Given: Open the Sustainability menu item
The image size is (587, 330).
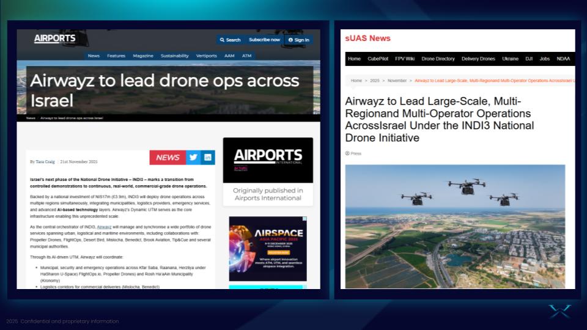Looking at the screenshot, I should [174, 56].
